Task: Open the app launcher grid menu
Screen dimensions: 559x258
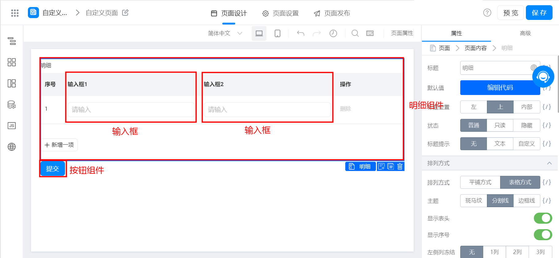Action: click(x=15, y=13)
